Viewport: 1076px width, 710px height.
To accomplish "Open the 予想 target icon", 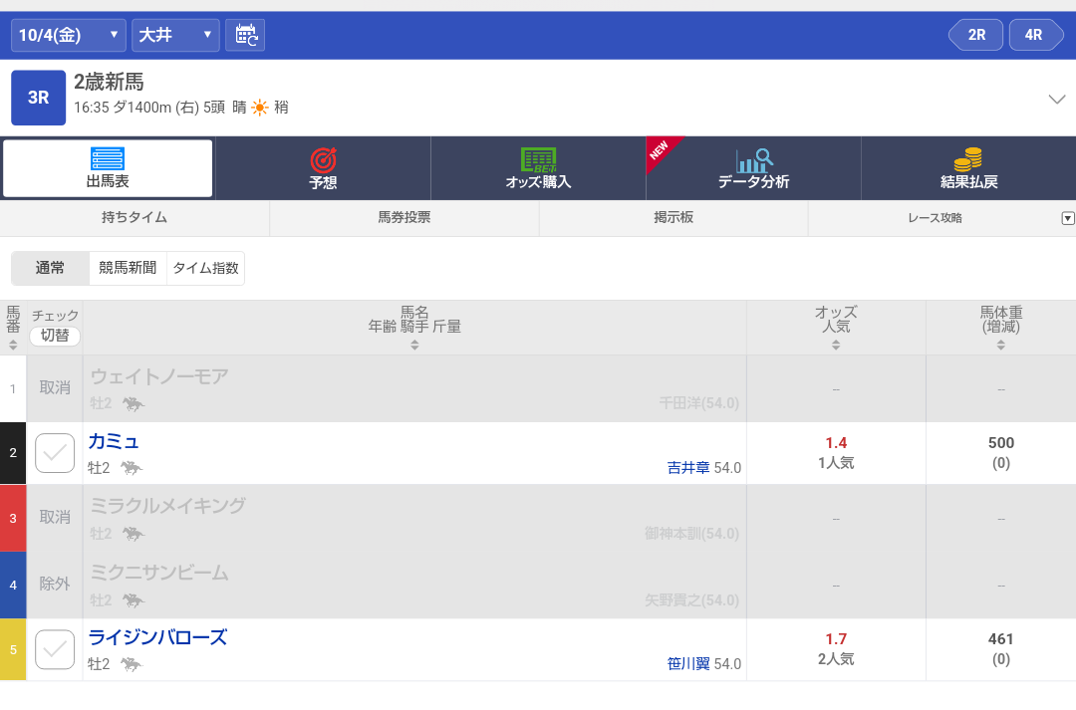I will point(323,160).
